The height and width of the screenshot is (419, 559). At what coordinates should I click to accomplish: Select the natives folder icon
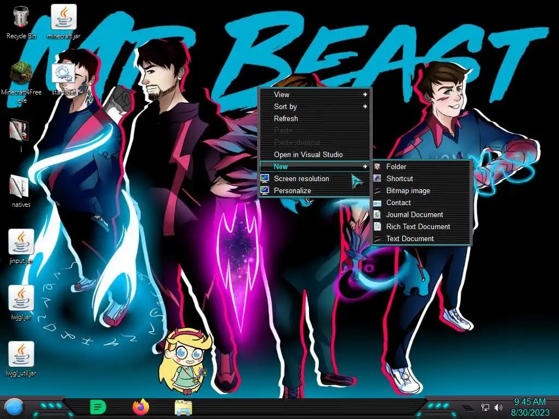(19, 187)
